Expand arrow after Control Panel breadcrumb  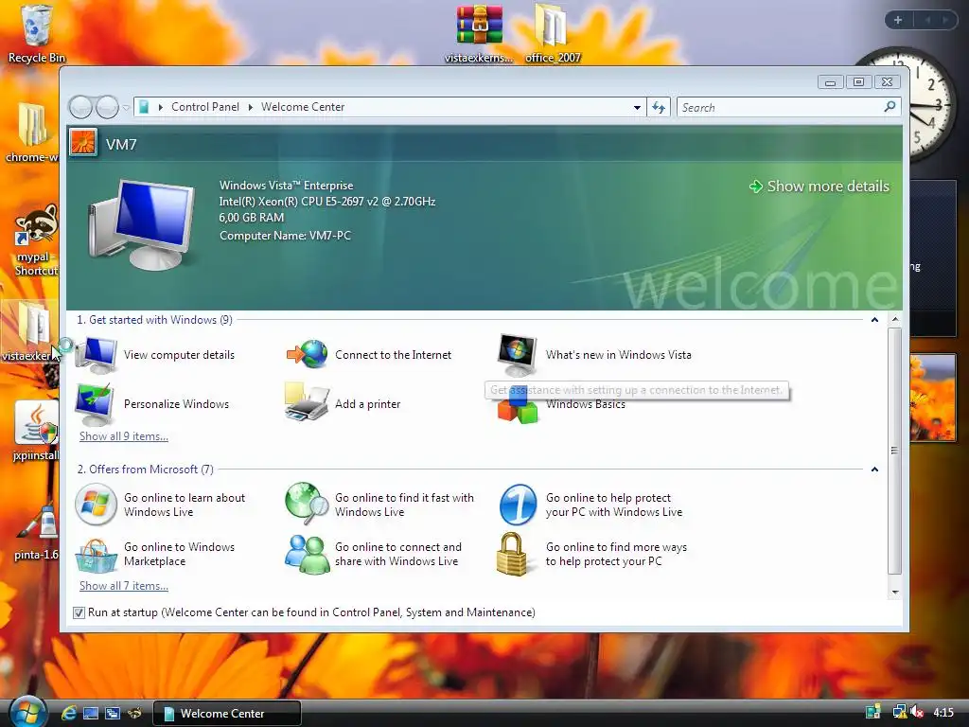tap(250, 107)
